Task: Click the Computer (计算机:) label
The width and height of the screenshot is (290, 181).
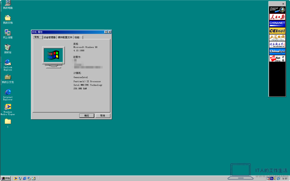Action: click(78, 73)
